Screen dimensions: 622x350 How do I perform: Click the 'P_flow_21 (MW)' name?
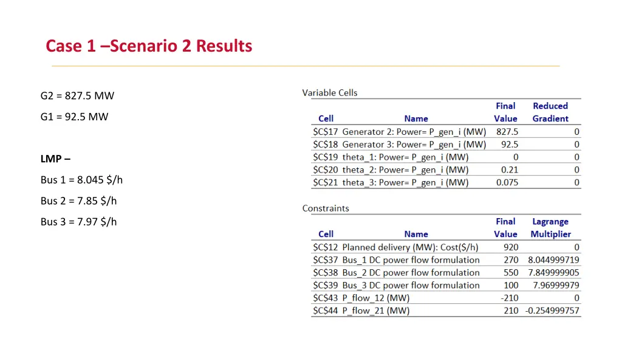pos(376,311)
